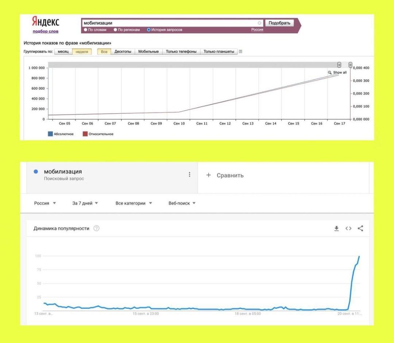Screen dimensions: 394x343
Task: Click the download icon in Google Trends chart
Action: pyautogui.click(x=336, y=228)
